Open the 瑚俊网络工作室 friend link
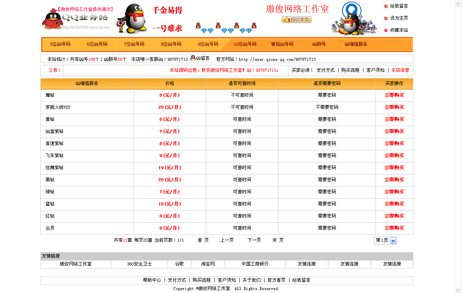 [x=76, y=264]
